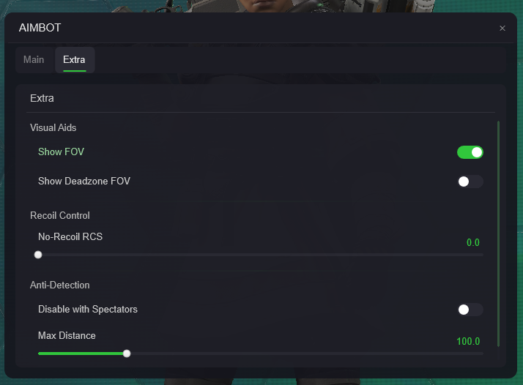Click the Extra section heading
Viewport: 523px width, 385px height.
pos(42,98)
